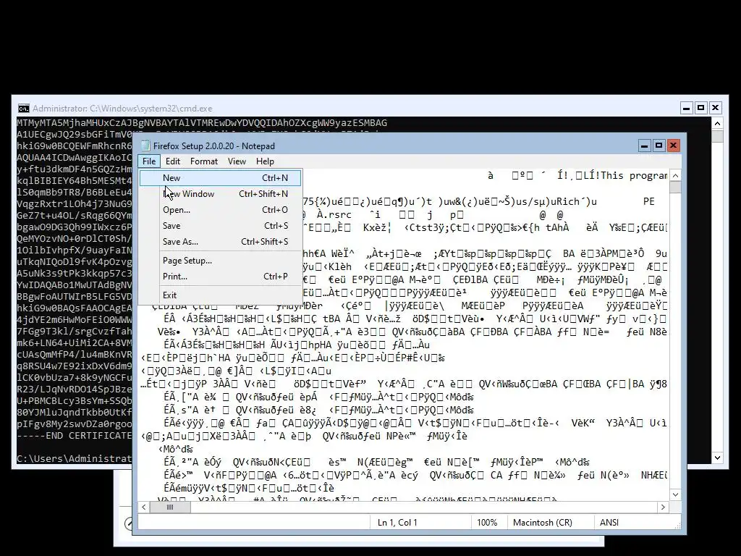741x556 pixels.
Task: Minimize the cmd.exe window
Action: click(687, 109)
